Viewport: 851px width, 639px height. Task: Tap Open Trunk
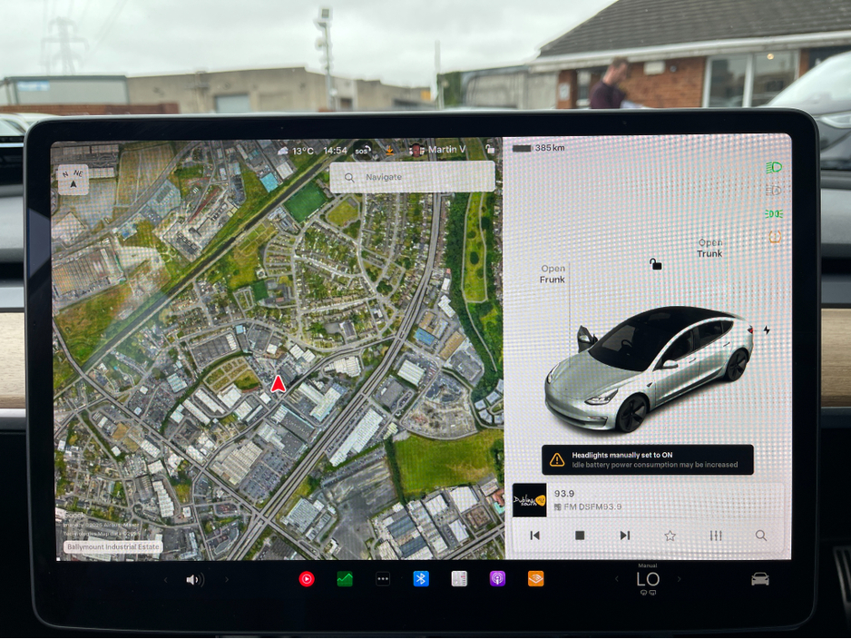[x=709, y=248]
